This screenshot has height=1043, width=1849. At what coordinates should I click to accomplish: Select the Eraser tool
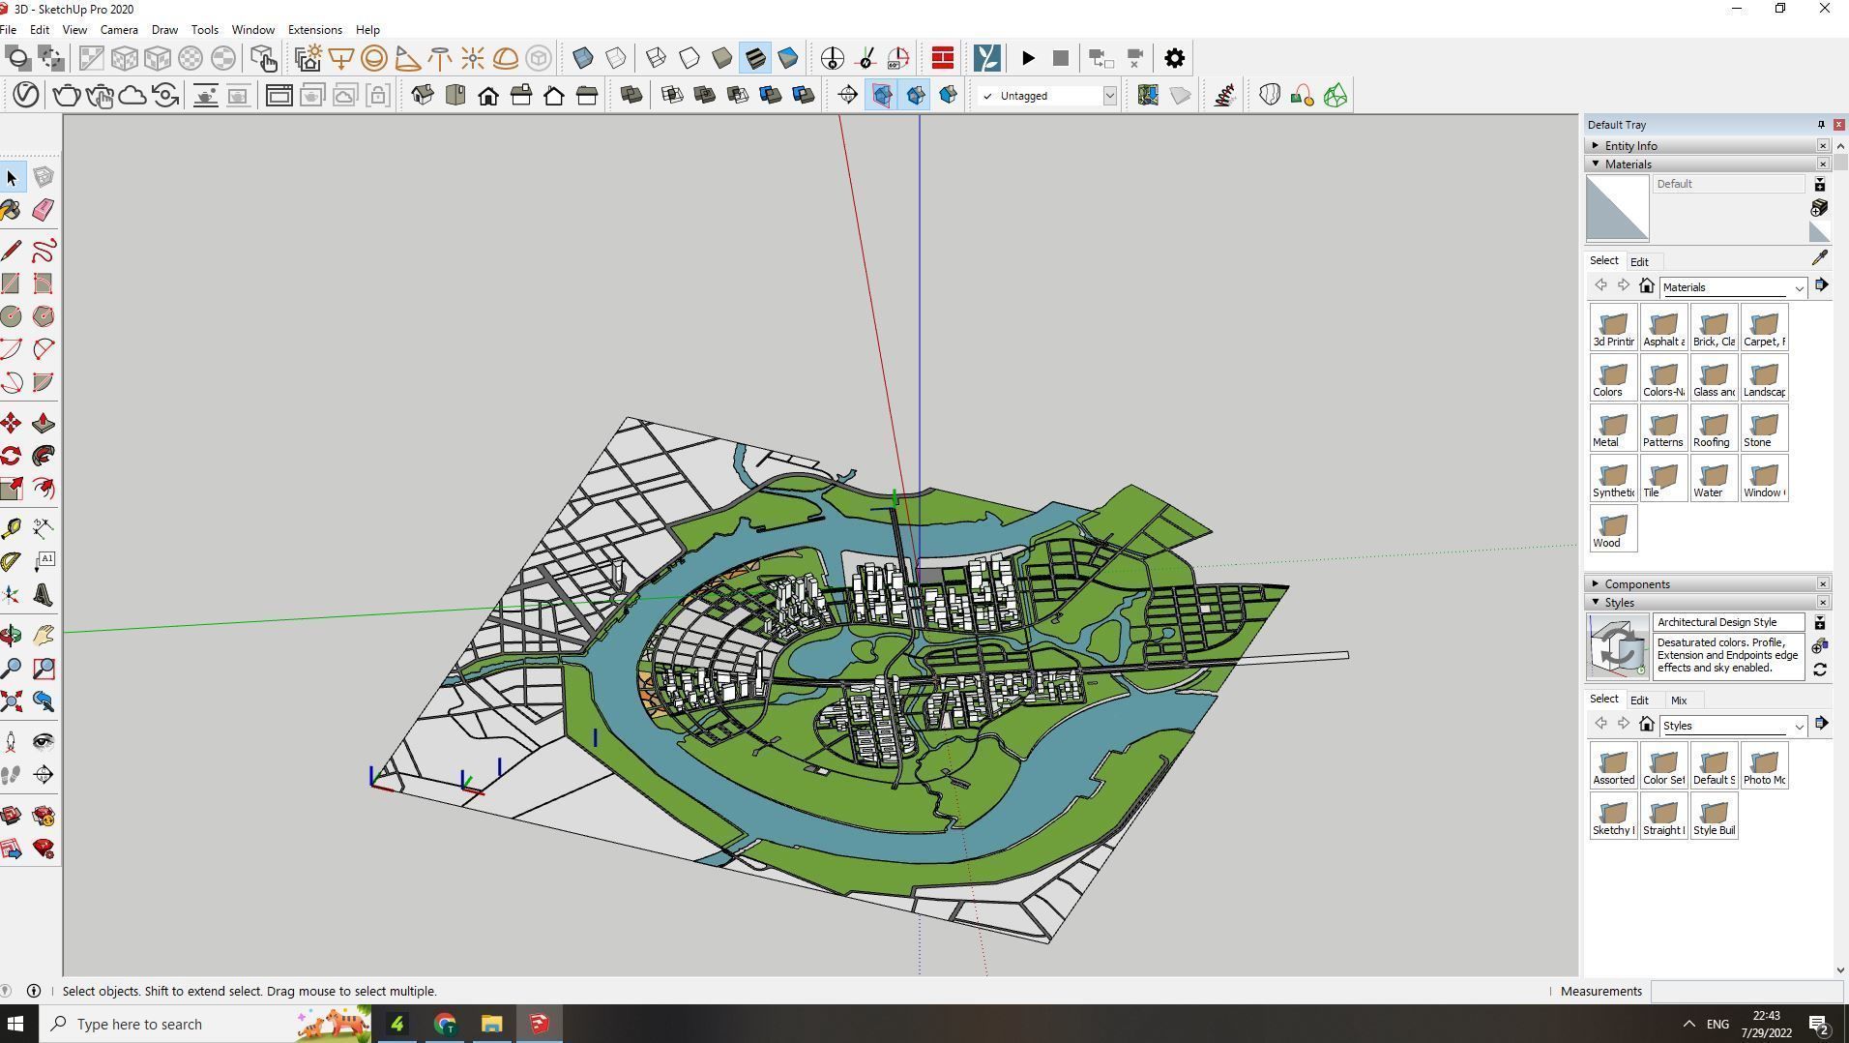coord(44,210)
